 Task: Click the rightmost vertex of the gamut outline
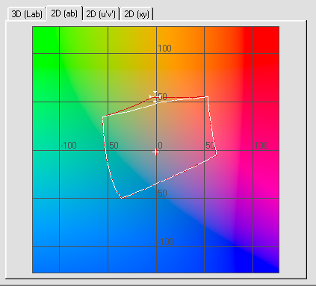coord(217,154)
